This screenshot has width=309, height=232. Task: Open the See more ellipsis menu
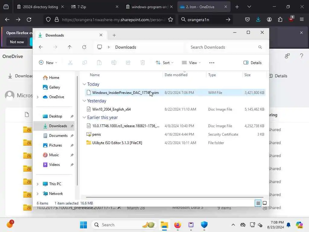pyautogui.click(x=212, y=63)
